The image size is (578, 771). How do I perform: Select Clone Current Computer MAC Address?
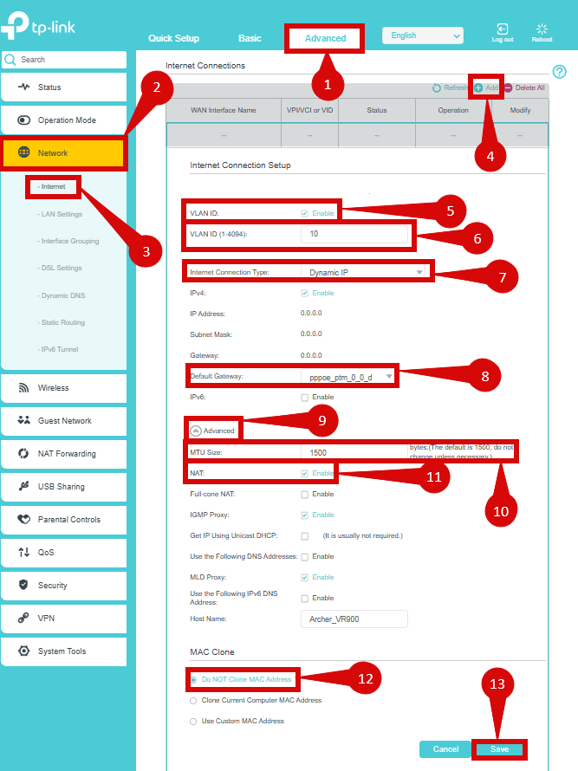click(x=193, y=701)
